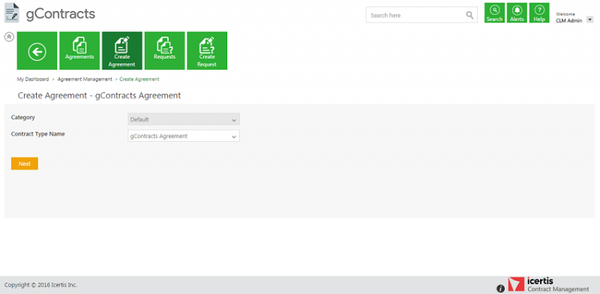The image size is (600, 294).
Task: Open the green Search tile
Action: [x=494, y=13]
